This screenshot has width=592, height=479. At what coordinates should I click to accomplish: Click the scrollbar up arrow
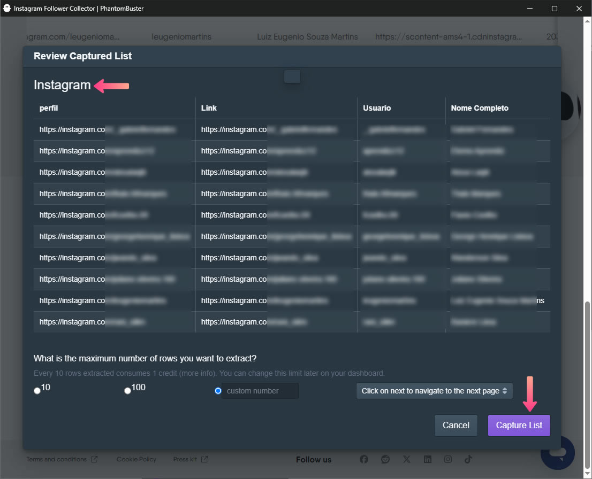[x=587, y=21]
